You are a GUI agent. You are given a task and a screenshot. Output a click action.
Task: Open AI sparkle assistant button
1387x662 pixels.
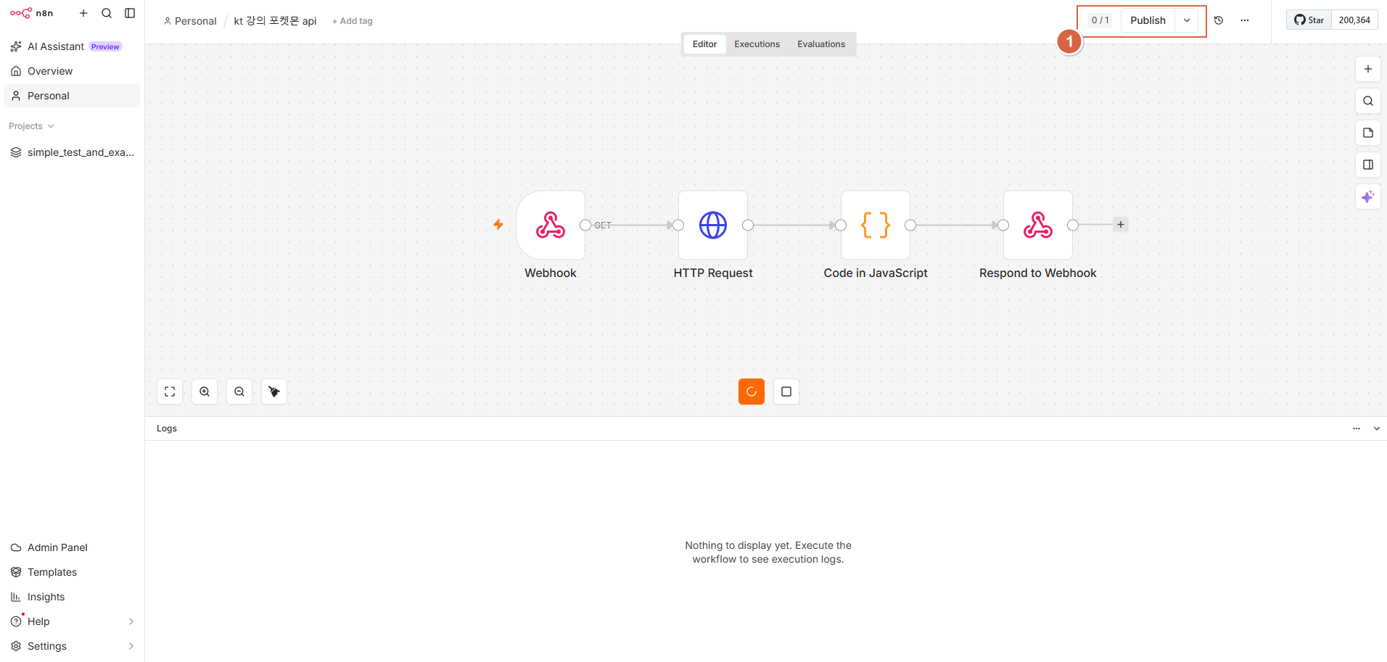1368,196
